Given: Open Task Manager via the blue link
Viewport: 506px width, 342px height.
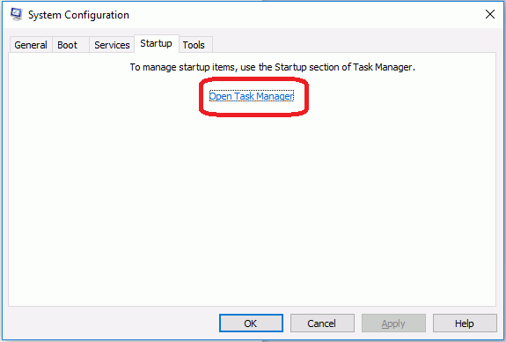Looking at the screenshot, I should [x=252, y=96].
